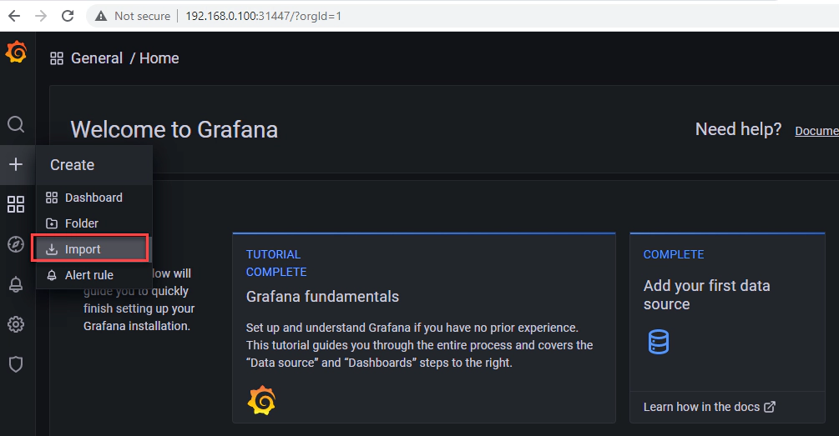Click the Home breadcrumb link

tap(159, 58)
